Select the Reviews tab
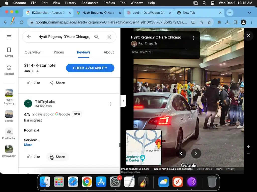Screen dimensions: 257x192 coord(84,52)
